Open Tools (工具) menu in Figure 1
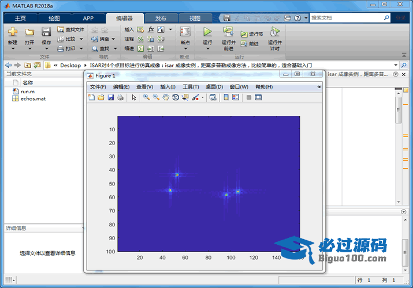Screen dimensions: 413x288 191,87
